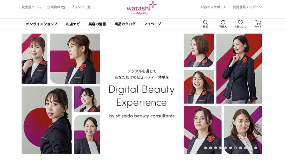This screenshot has width=286, height=160.
Task: Open the オンラインショップ menu
Action: (x=41, y=24)
